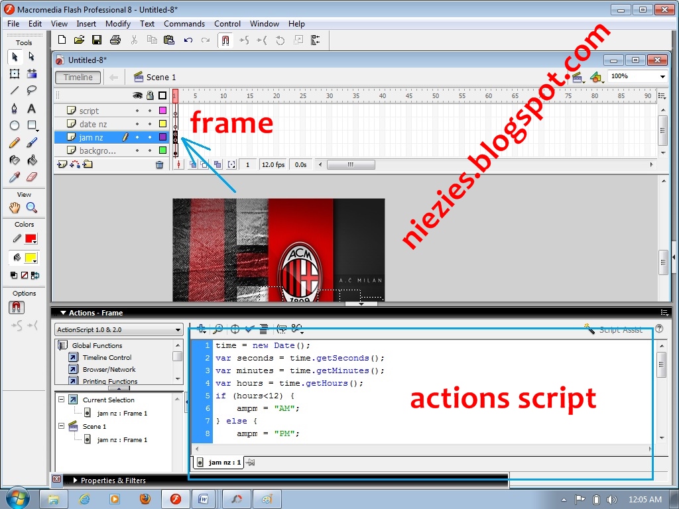Toggle visibility dot of script layer

coord(137,111)
